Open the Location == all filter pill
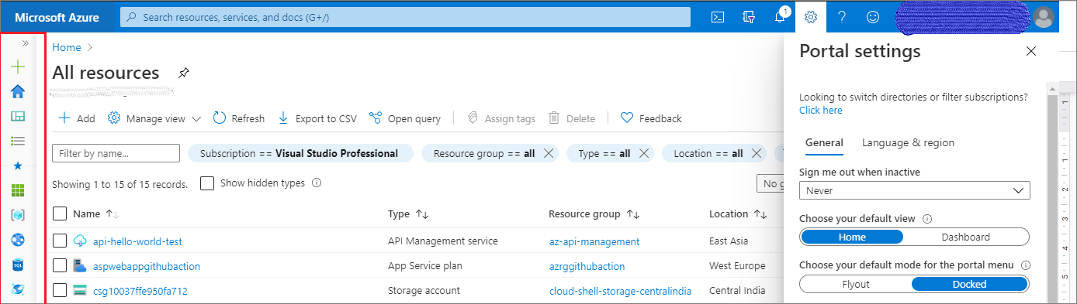Image resolution: width=1077 pixels, height=304 pixels. point(708,153)
